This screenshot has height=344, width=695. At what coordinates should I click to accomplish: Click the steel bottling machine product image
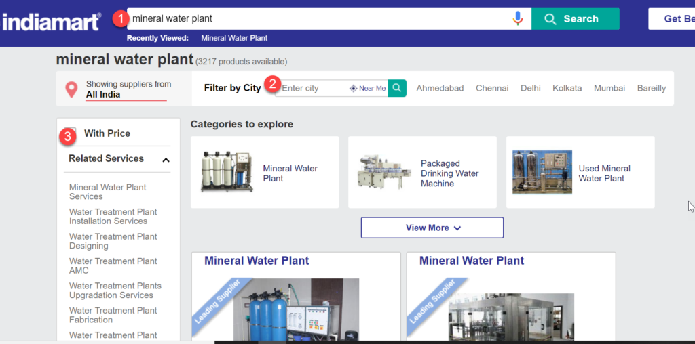point(511,317)
